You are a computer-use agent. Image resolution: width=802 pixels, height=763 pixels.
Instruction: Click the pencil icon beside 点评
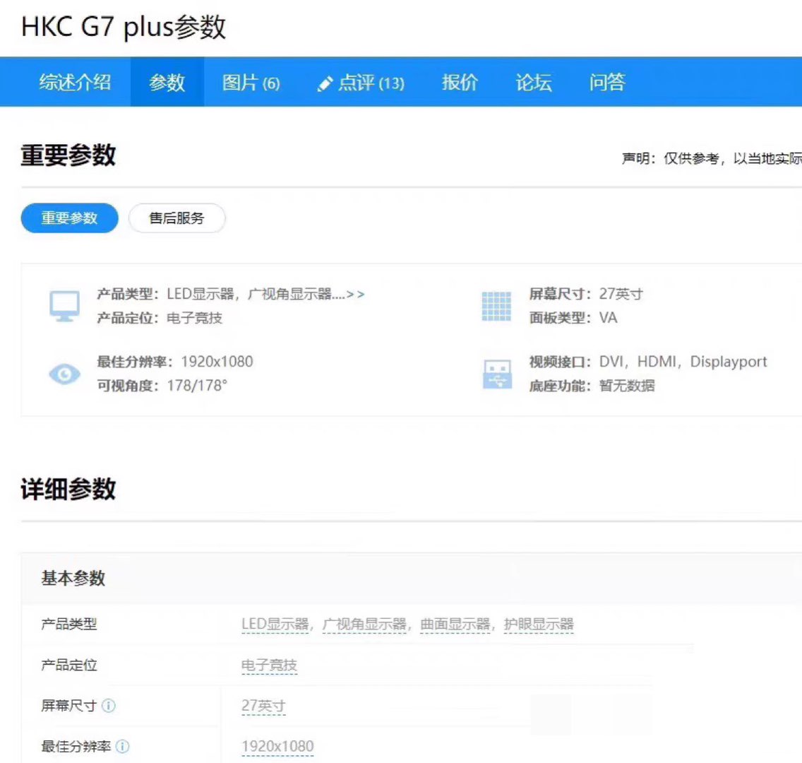tap(324, 83)
